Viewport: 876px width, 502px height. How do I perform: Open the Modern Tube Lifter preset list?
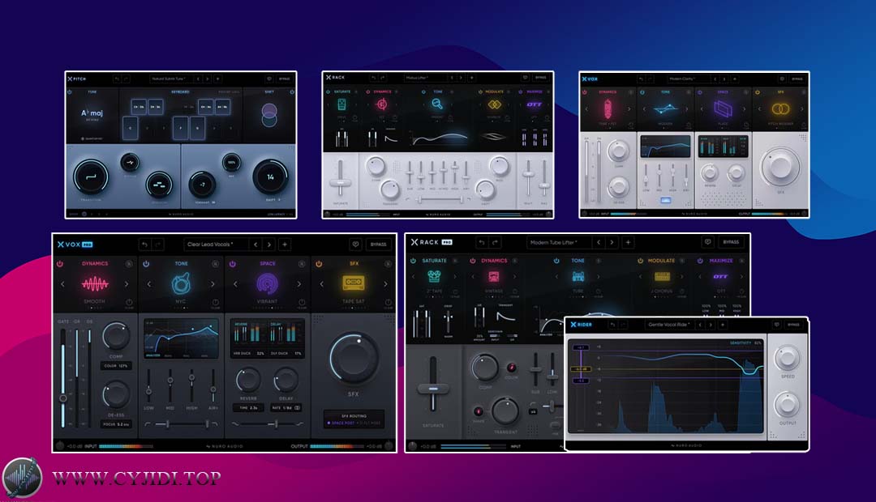point(559,242)
